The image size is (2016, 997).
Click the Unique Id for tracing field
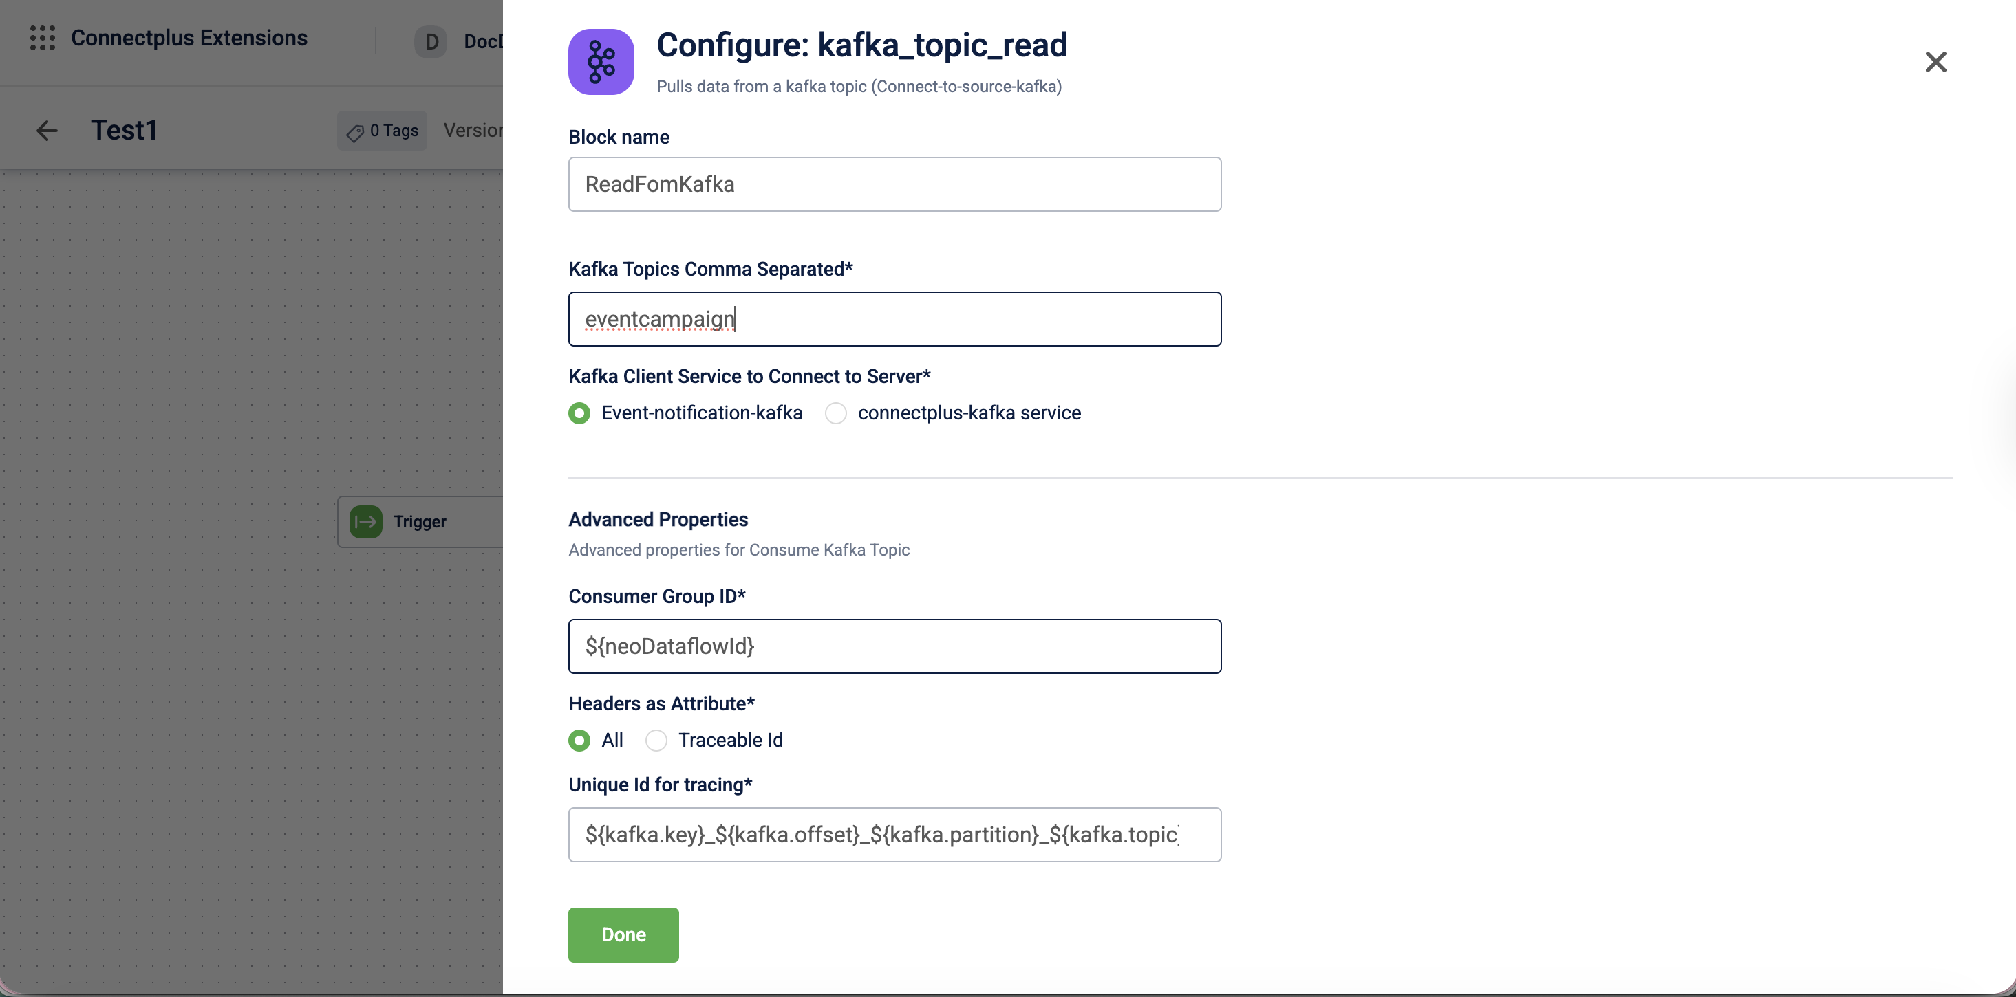[x=894, y=834]
